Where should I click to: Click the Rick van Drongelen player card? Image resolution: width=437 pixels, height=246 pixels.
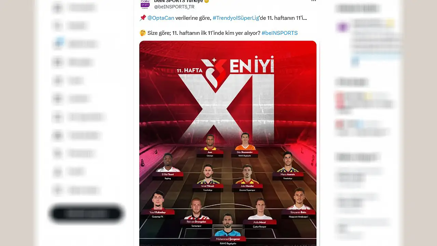click(x=196, y=213)
